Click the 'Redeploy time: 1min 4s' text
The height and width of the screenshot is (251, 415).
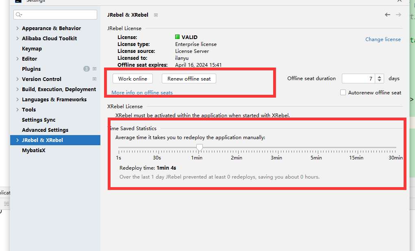point(148,168)
